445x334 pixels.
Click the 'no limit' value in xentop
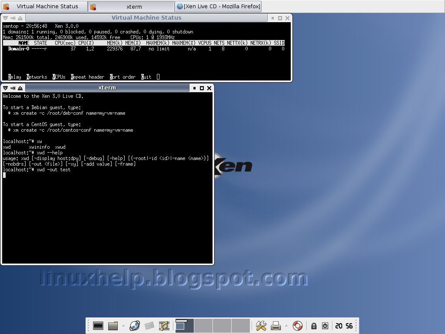click(x=159, y=49)
